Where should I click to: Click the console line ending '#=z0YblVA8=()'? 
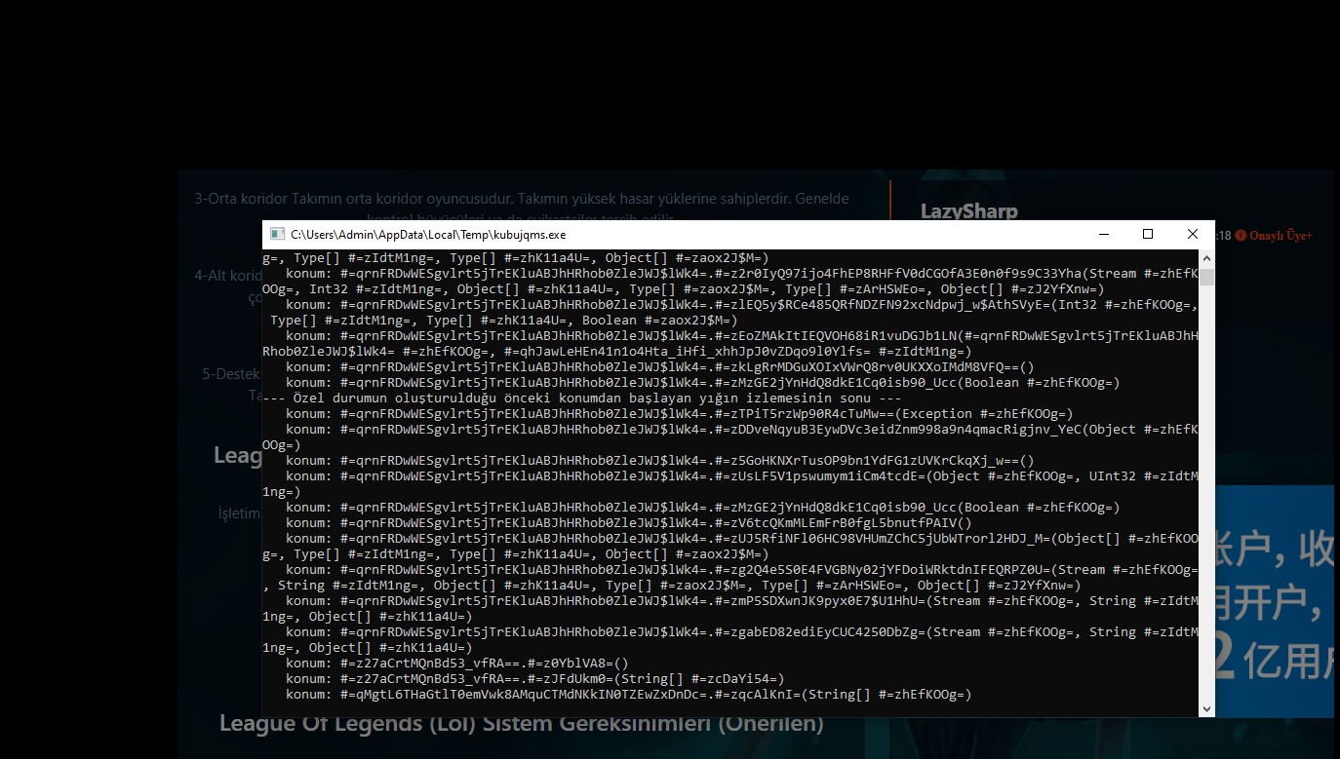(457, 663)
